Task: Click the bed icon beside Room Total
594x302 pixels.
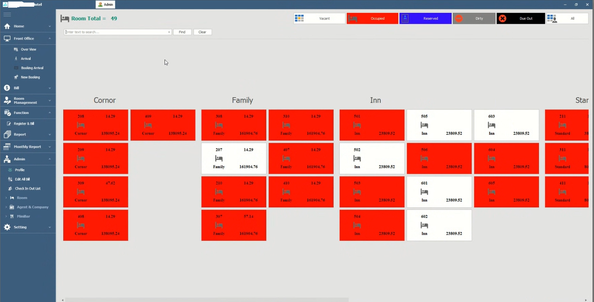Action: [x=65, y=18]
